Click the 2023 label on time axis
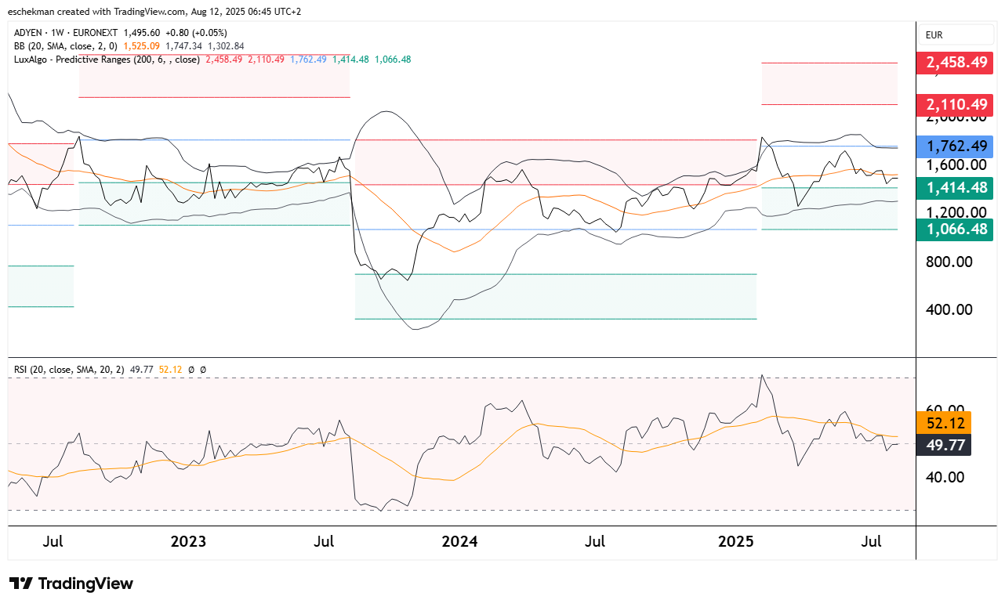Viewport: 1005px width, 607px height. 187,542
